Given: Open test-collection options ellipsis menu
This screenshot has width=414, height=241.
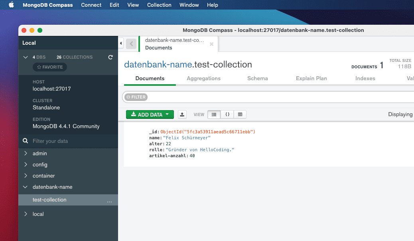Looking at the screenshot, I should 109,200.
